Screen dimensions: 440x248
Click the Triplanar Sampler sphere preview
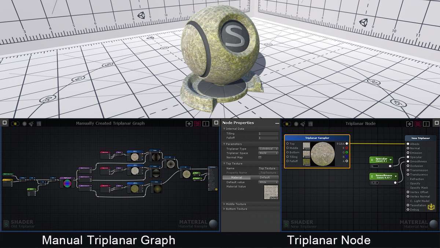(x=323, y=154)
